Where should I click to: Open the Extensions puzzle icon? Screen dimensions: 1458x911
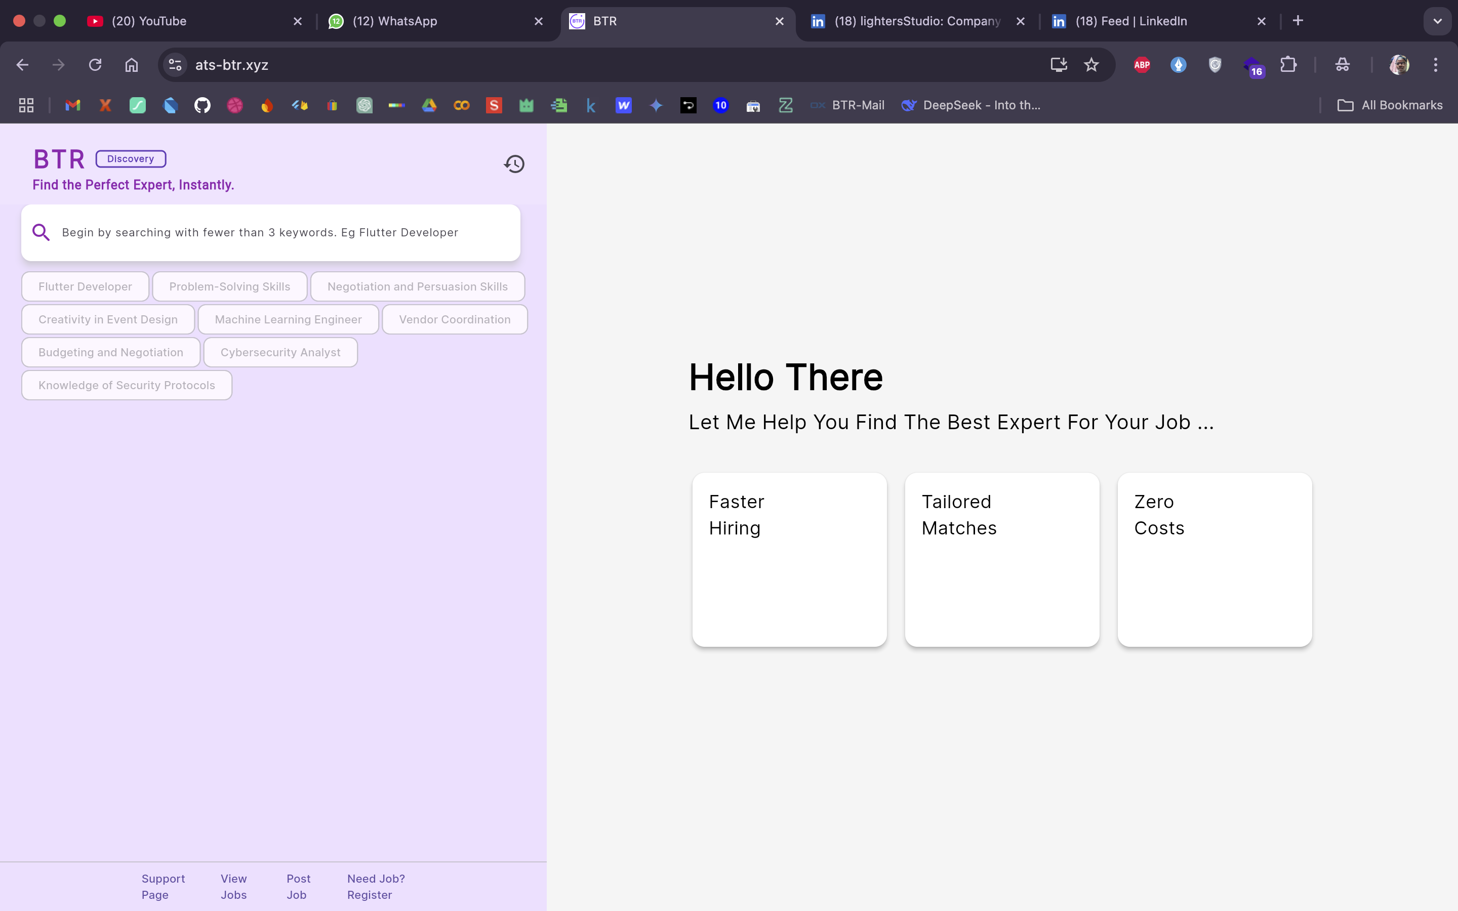click(x=1288, y=64)
